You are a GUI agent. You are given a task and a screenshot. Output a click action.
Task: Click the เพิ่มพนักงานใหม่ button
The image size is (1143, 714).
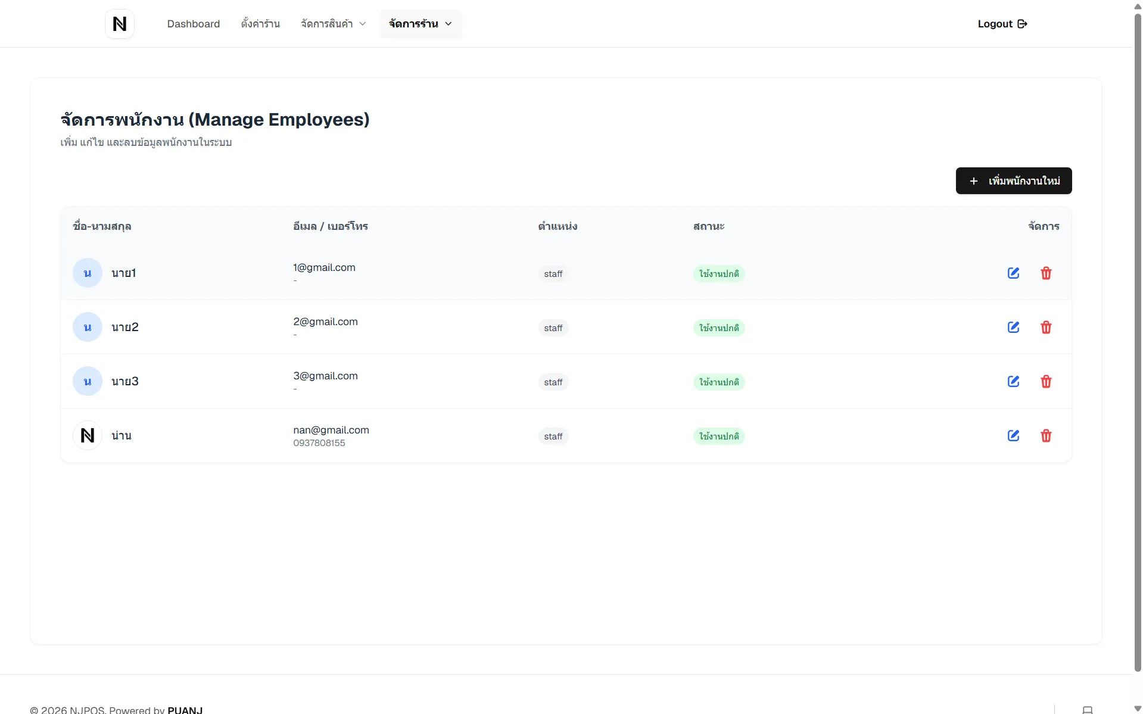[x=1014, y=180]
